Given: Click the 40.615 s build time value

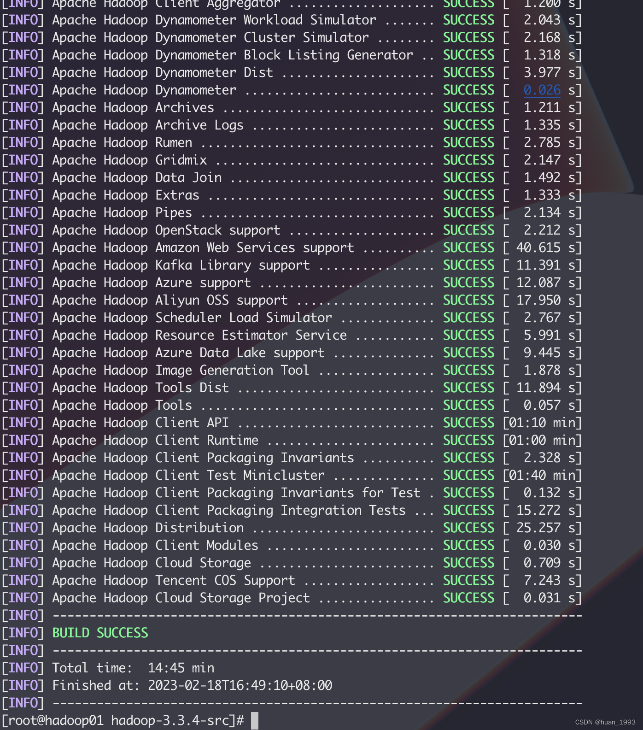Looking at the screenshot, I should click(545, 247).
